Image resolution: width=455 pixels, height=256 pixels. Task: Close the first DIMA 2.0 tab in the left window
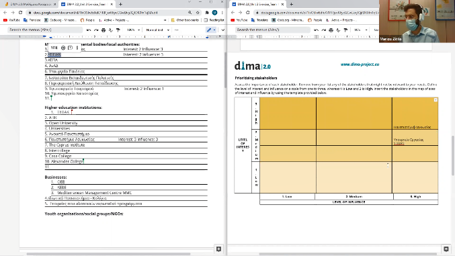coord(54,4)
